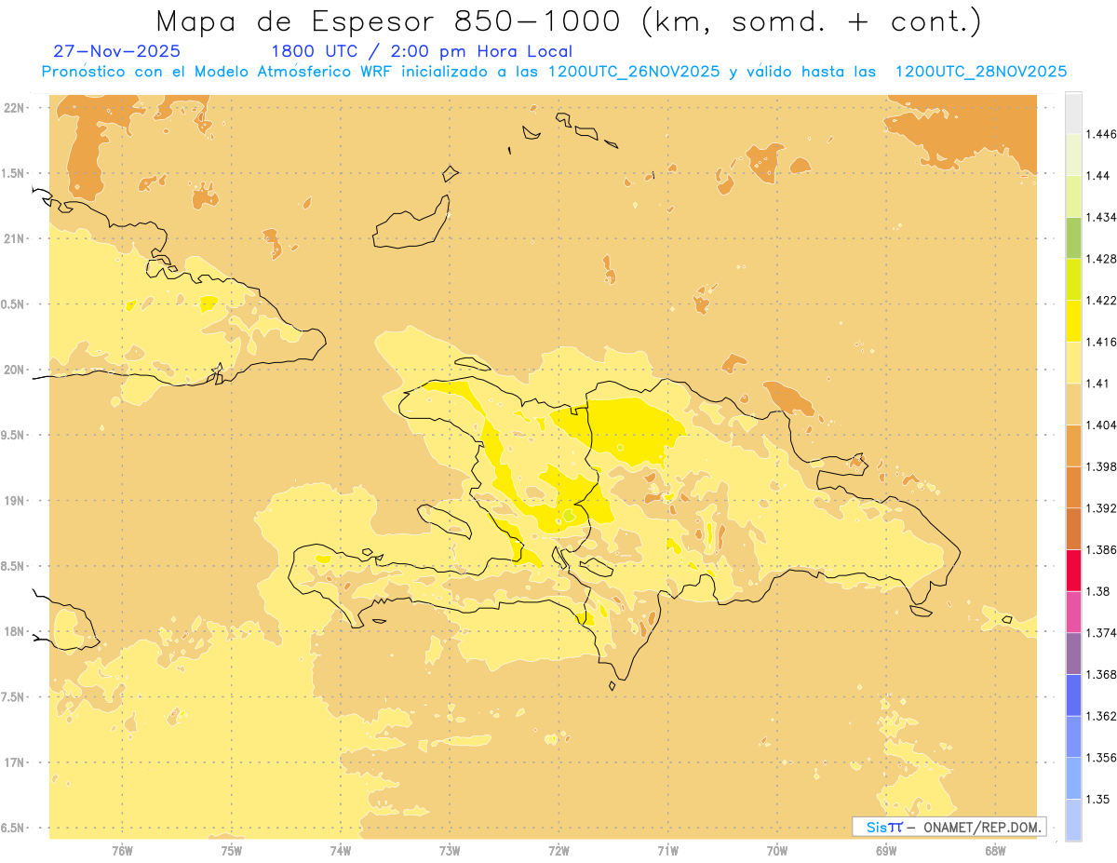Select the purple color bar segment above 1.368

(1073, 654)
